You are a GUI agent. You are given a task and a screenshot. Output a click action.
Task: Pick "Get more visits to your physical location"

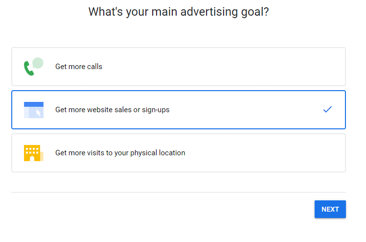178,153
